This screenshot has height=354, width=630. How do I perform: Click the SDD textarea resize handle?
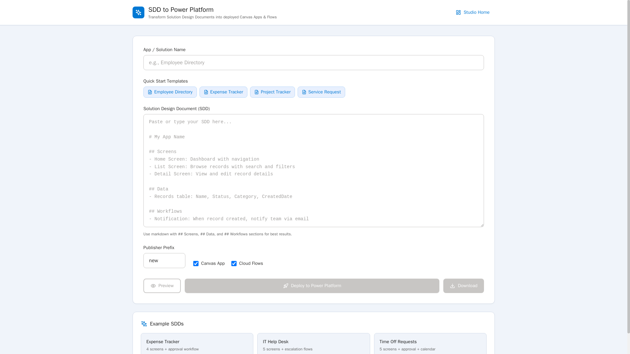(482, 225)
